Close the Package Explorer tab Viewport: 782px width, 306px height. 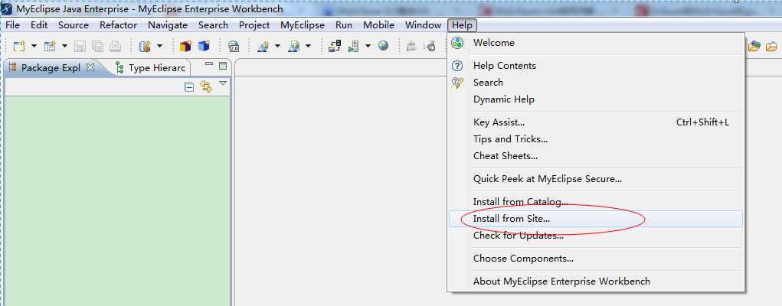[x=90, y=67]
